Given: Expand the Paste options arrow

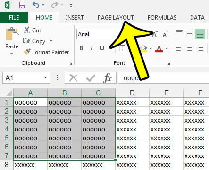Looking at the screenshot, I should pos(11,54).
